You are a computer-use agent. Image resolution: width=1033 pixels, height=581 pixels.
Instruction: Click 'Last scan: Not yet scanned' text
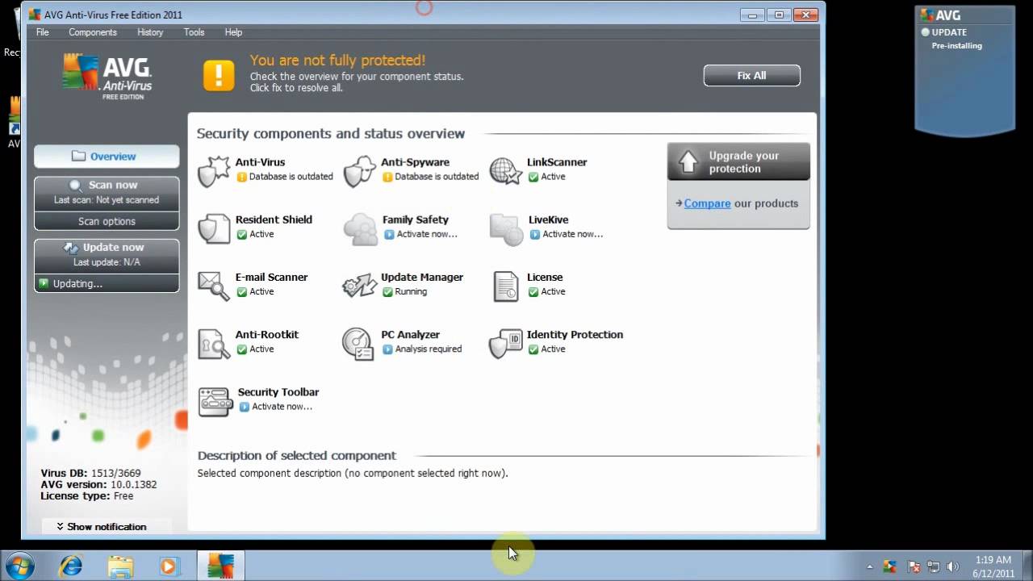pos(107,200)
